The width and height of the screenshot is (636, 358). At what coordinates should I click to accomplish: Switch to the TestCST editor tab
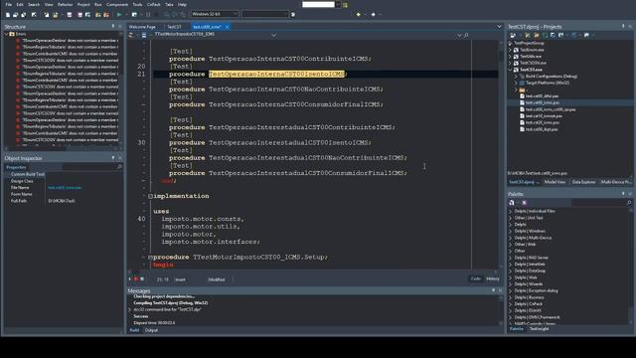tap(174, 27)
